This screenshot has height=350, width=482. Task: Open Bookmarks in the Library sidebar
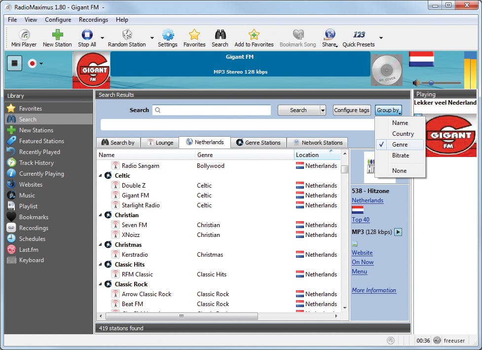[x=49, y=217]
